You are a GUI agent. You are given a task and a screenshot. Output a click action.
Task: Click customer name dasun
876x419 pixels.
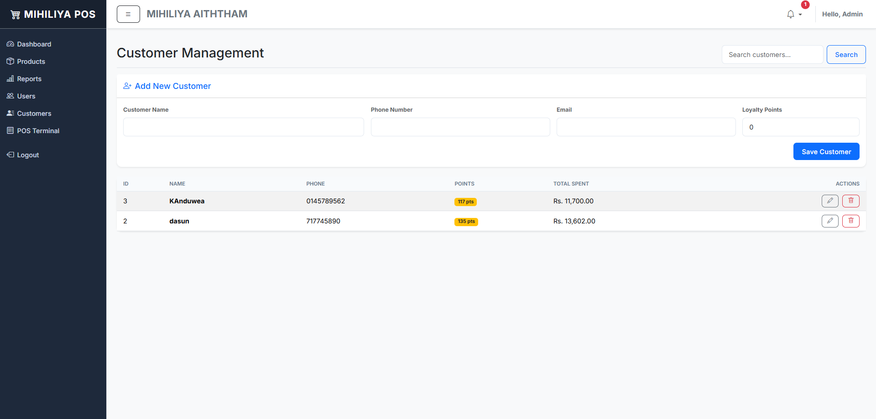[179, 221]
